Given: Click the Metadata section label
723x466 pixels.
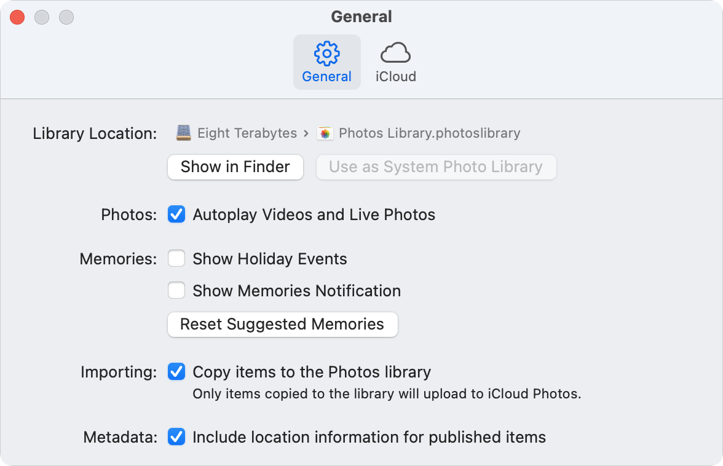Looking at the screenshot, I should click(x=120, y=437).
